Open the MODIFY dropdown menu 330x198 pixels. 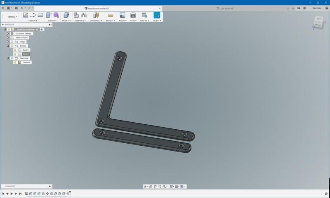(66, 21)
